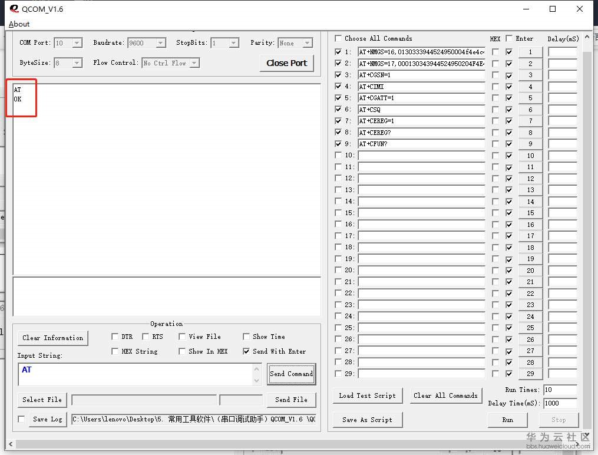Image resolution: width=598 pixels, height=455 pixels.
Task: Check the Enter column header checkbox
Action: pyautogui.click(x=509, y=38)
